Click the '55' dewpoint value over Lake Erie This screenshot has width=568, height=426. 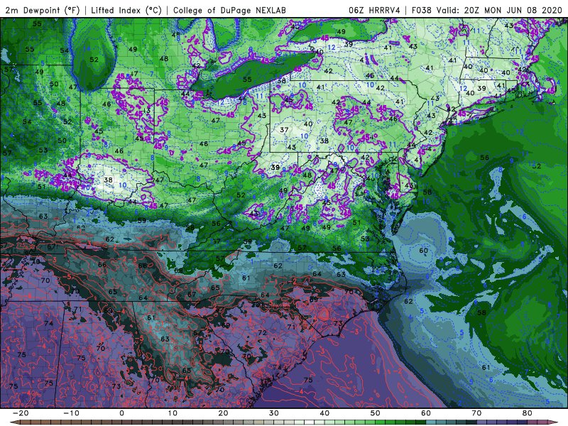247,80
